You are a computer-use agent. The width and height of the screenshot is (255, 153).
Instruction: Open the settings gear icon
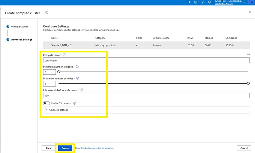point(196,2)
